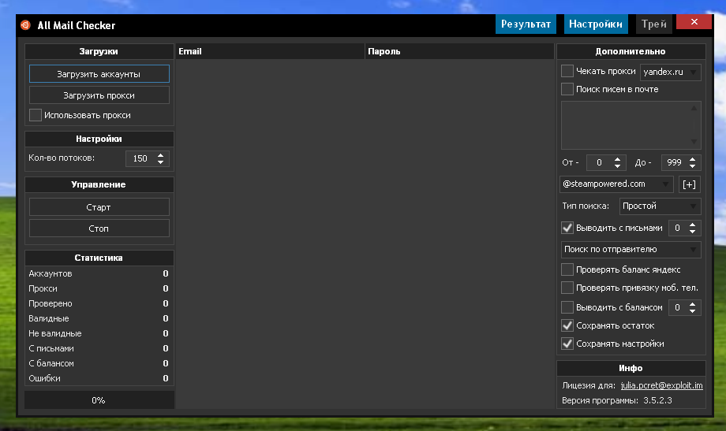Increase the Кол-во потоков thread count

click(161, 155)
